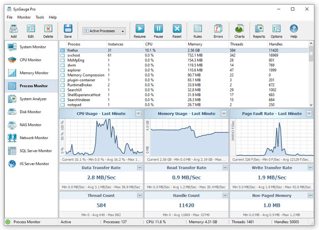Select Memory Monitor in the sidebar
The width and height of the screenshot is (319, 230).
(x=31, y=73)
